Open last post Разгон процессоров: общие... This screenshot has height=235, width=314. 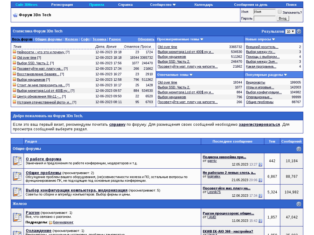click(x=228, y=213)
